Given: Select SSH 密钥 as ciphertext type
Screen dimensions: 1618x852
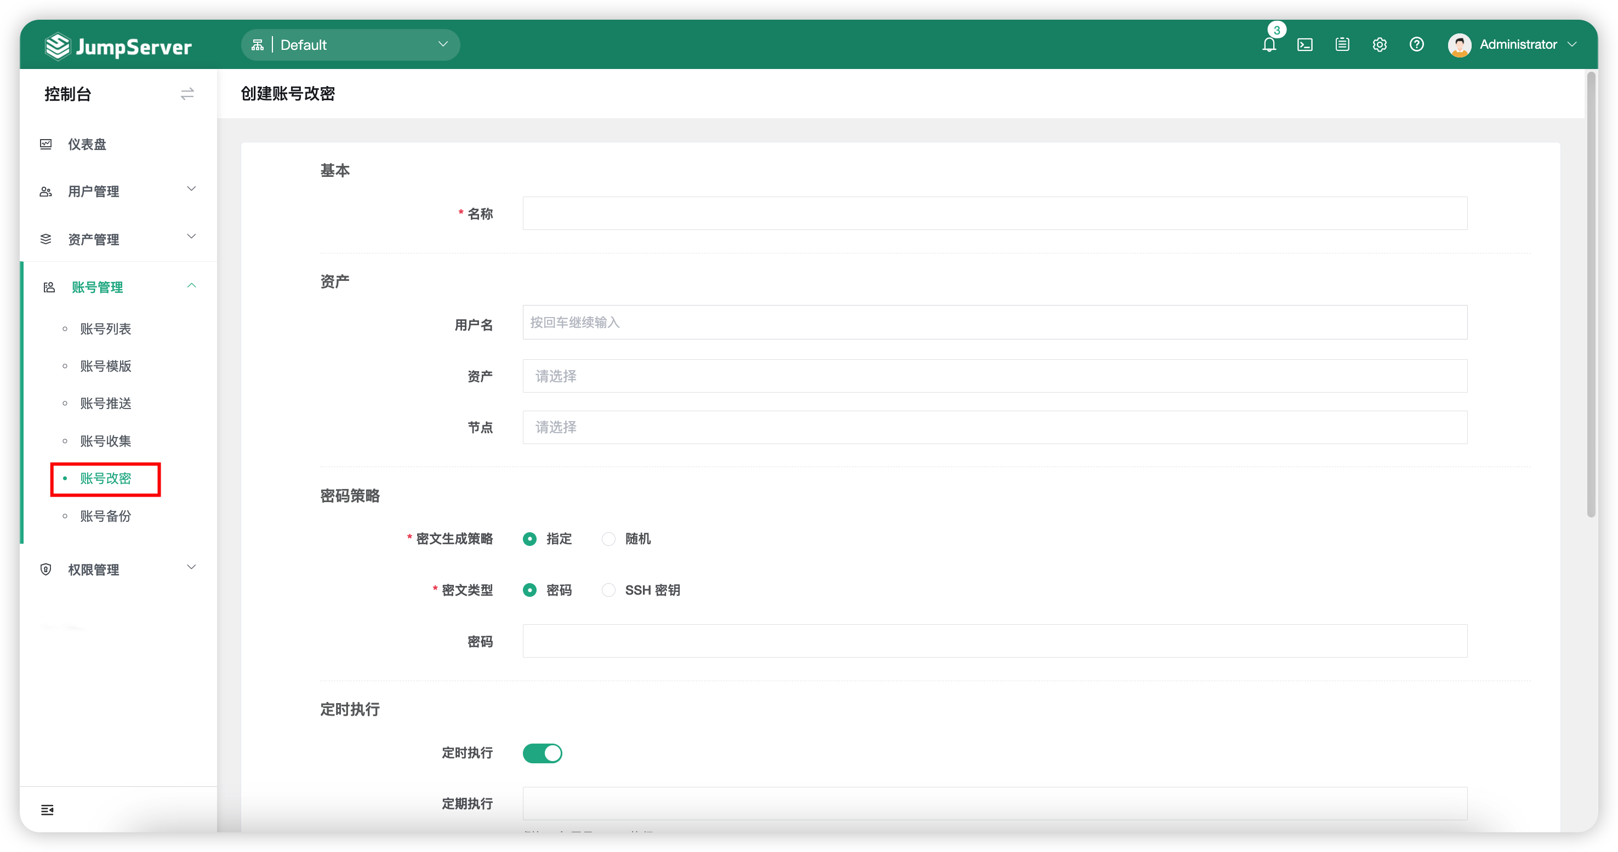Looking at the screenshot, I should tap(607, 590).
